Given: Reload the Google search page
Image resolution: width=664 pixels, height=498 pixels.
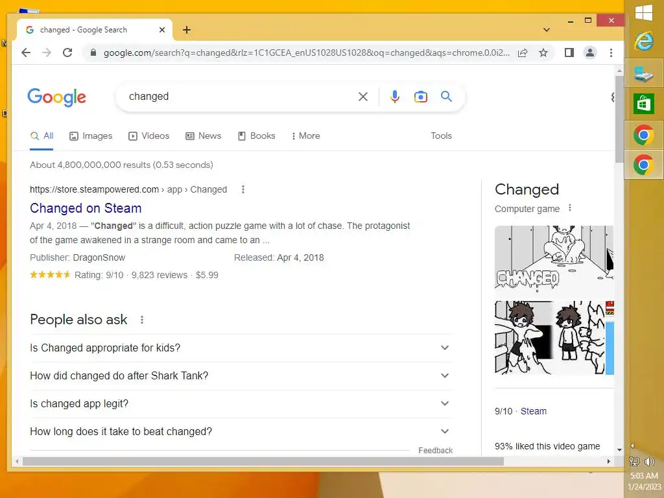Looking at the screenshot, I should (67, 53).
